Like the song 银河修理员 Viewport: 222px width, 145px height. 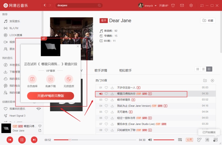click(x=106, y=100)
